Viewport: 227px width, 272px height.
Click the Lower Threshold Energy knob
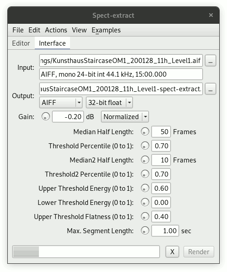[145, 203]
